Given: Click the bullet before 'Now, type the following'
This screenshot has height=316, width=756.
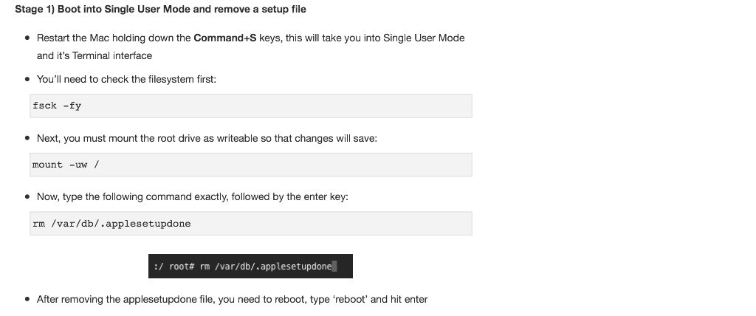Looking at the screenshot, I should [27, 197].
